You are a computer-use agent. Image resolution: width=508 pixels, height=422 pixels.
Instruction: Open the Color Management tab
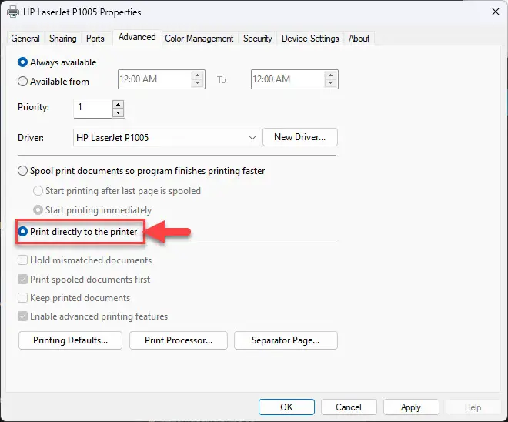point(199,39)
